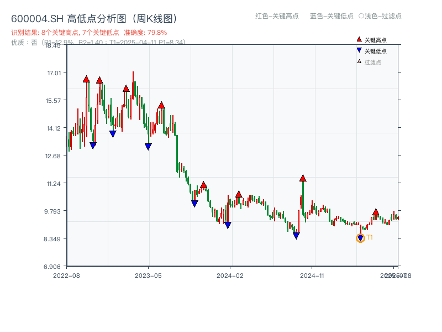
Task: Click the red key-high marker at the 17.01 peak
Action: [x=86, y=79]
